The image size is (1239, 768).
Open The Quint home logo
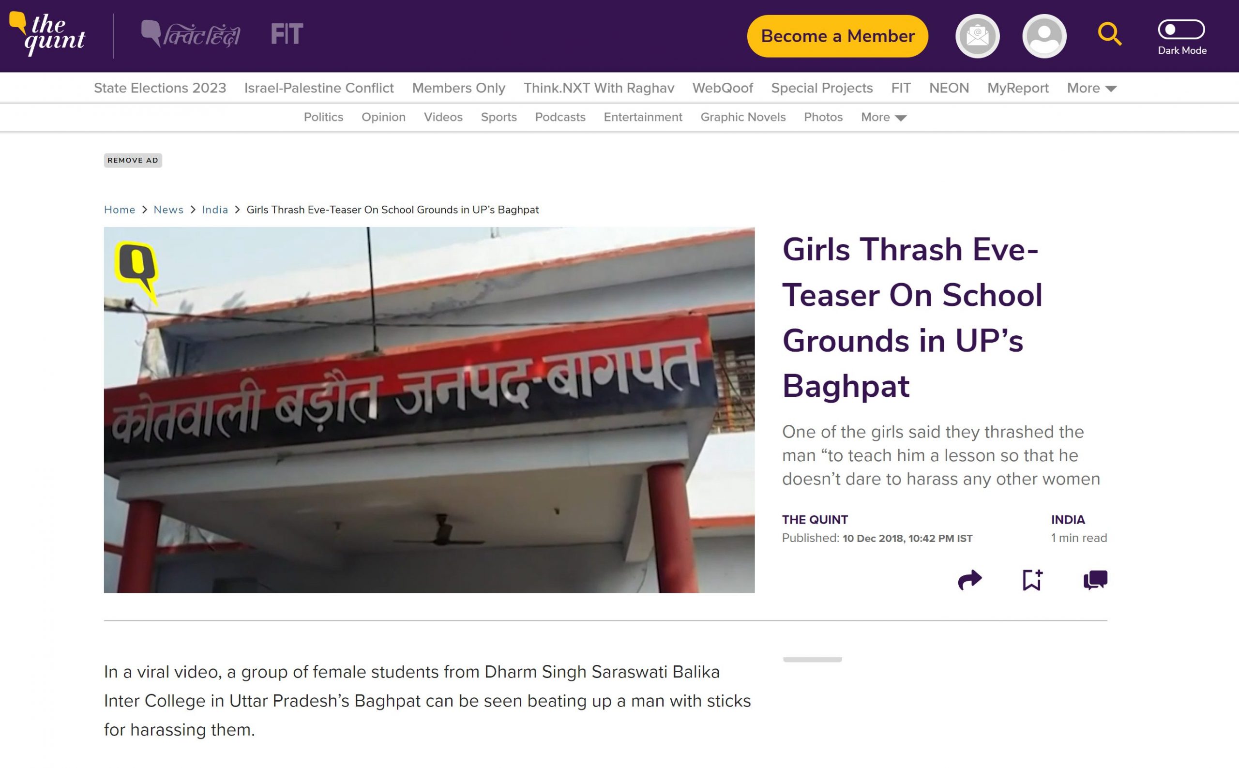coord(47,34)
